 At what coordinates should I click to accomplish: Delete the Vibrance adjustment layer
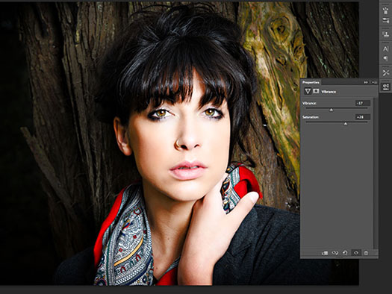[366, 253]
